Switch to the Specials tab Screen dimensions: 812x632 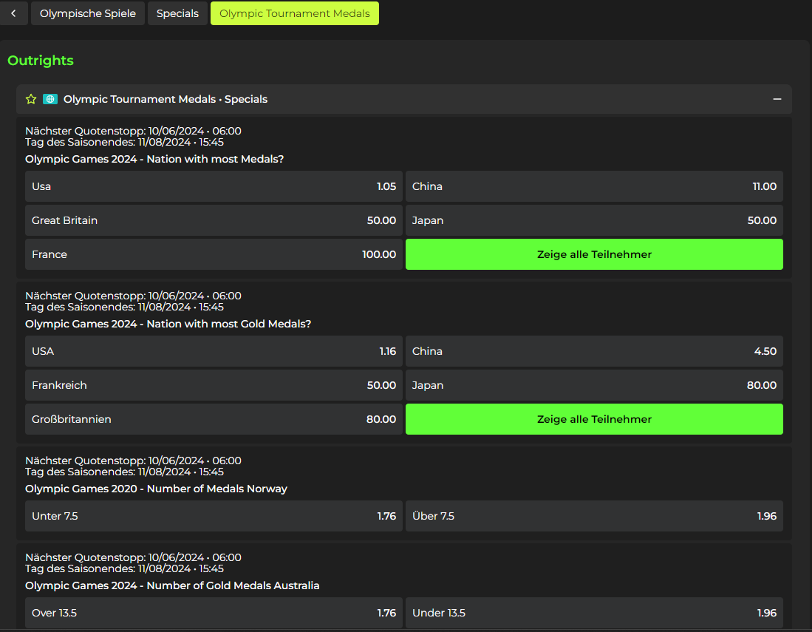tap(177, 13)
